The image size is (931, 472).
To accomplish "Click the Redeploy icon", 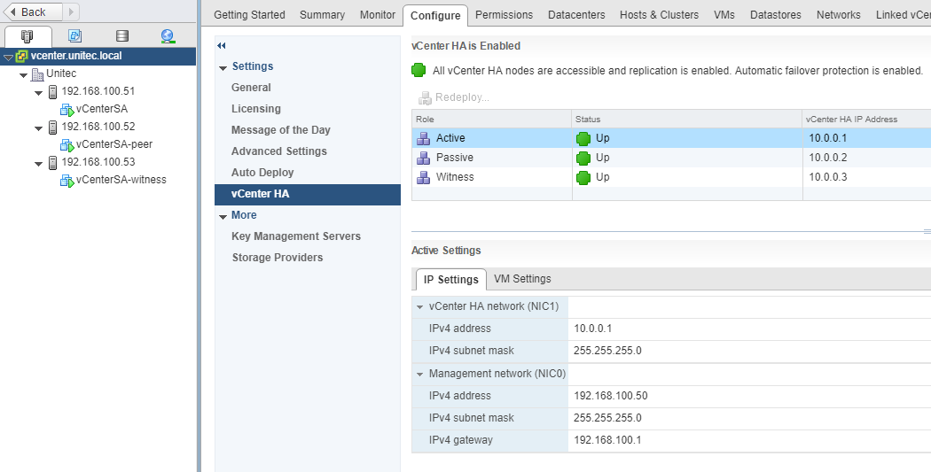I will pyautogui.click(x=425, y=97).
